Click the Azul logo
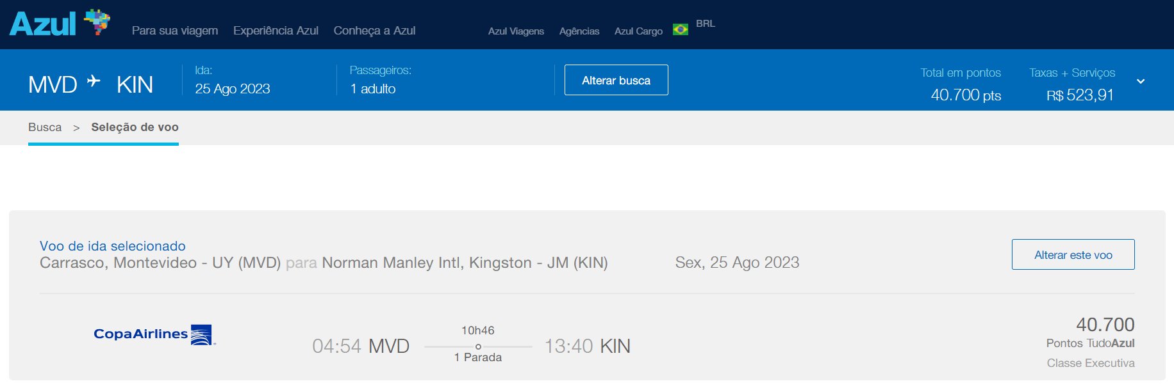This screenshot has height=388, width=1174. pyautogui.click(x=59, y=24)
